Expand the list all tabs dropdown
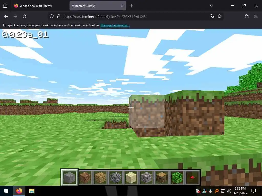The height and width of the screenshot is (196, 262). point(211,6)
